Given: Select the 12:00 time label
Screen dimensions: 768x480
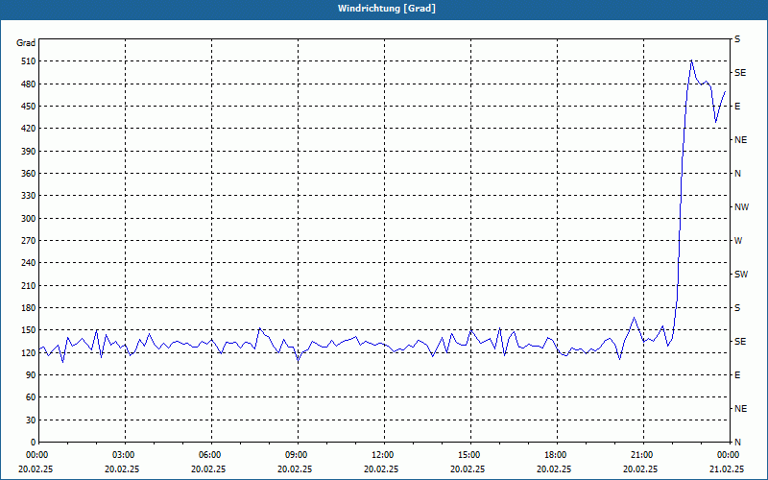Looking at the screenshot, I should 385,455.
